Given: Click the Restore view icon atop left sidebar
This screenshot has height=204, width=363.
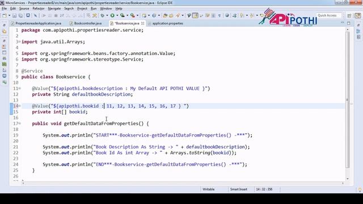Looking at the screenshot, I should click(4, 25).
